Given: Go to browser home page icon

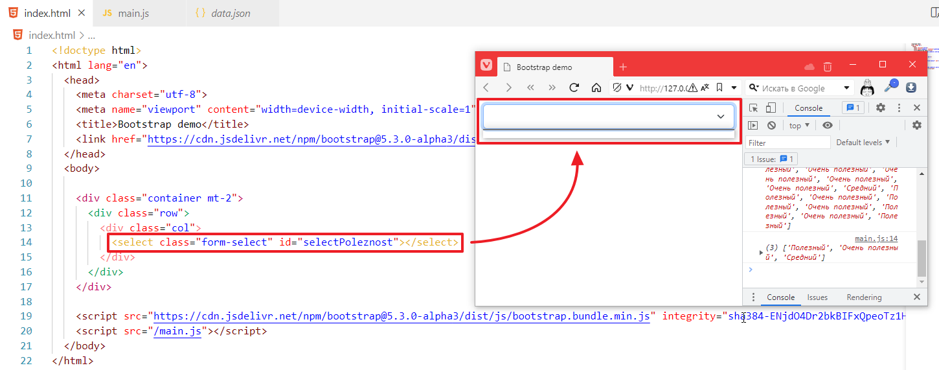Looking at the screenshot, I should pos(596,87).
